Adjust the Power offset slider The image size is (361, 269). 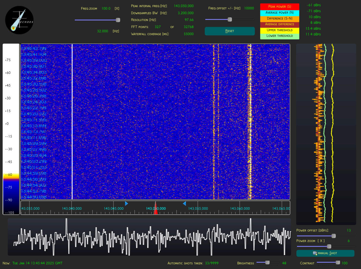(334, 236)
